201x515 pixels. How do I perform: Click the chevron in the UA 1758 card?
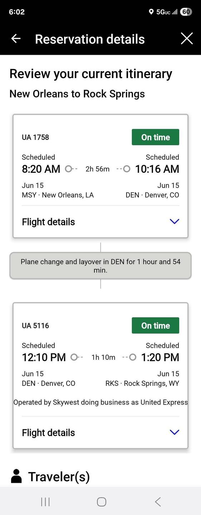[174, 222]
